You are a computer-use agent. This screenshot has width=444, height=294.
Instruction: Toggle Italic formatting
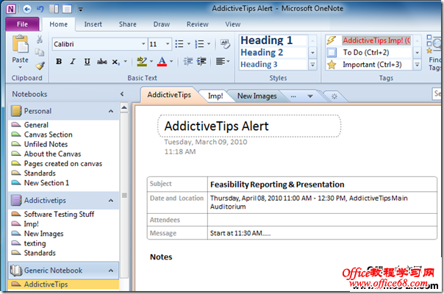tap(73, 62)
